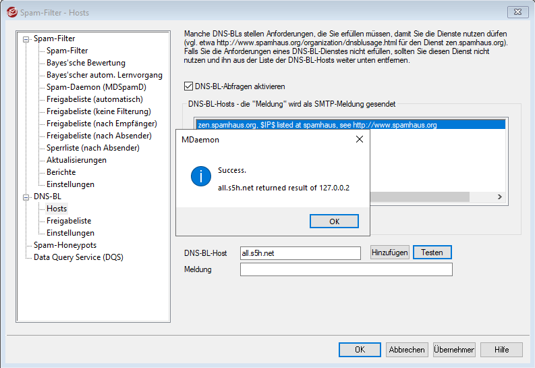Collapse the Spam-Filter tree node
The image size is (535, 368).
click(x=27, y=38)
